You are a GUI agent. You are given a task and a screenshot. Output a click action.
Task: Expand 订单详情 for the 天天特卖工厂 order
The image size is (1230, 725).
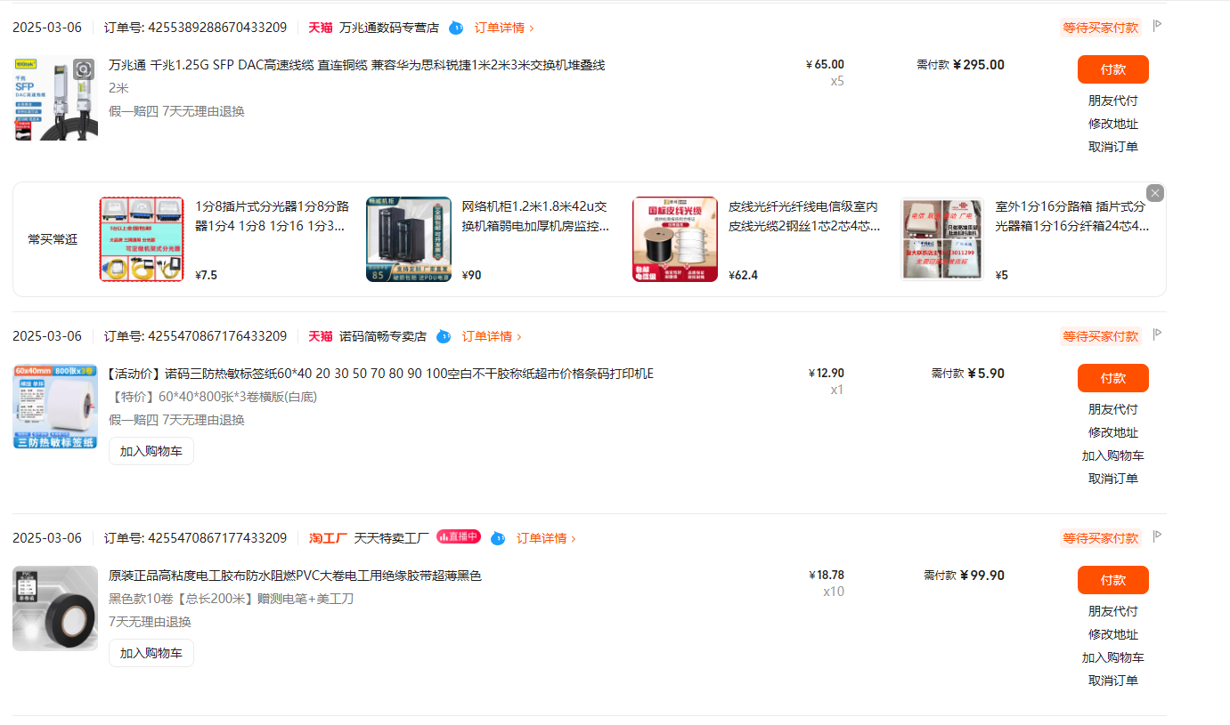546,538
